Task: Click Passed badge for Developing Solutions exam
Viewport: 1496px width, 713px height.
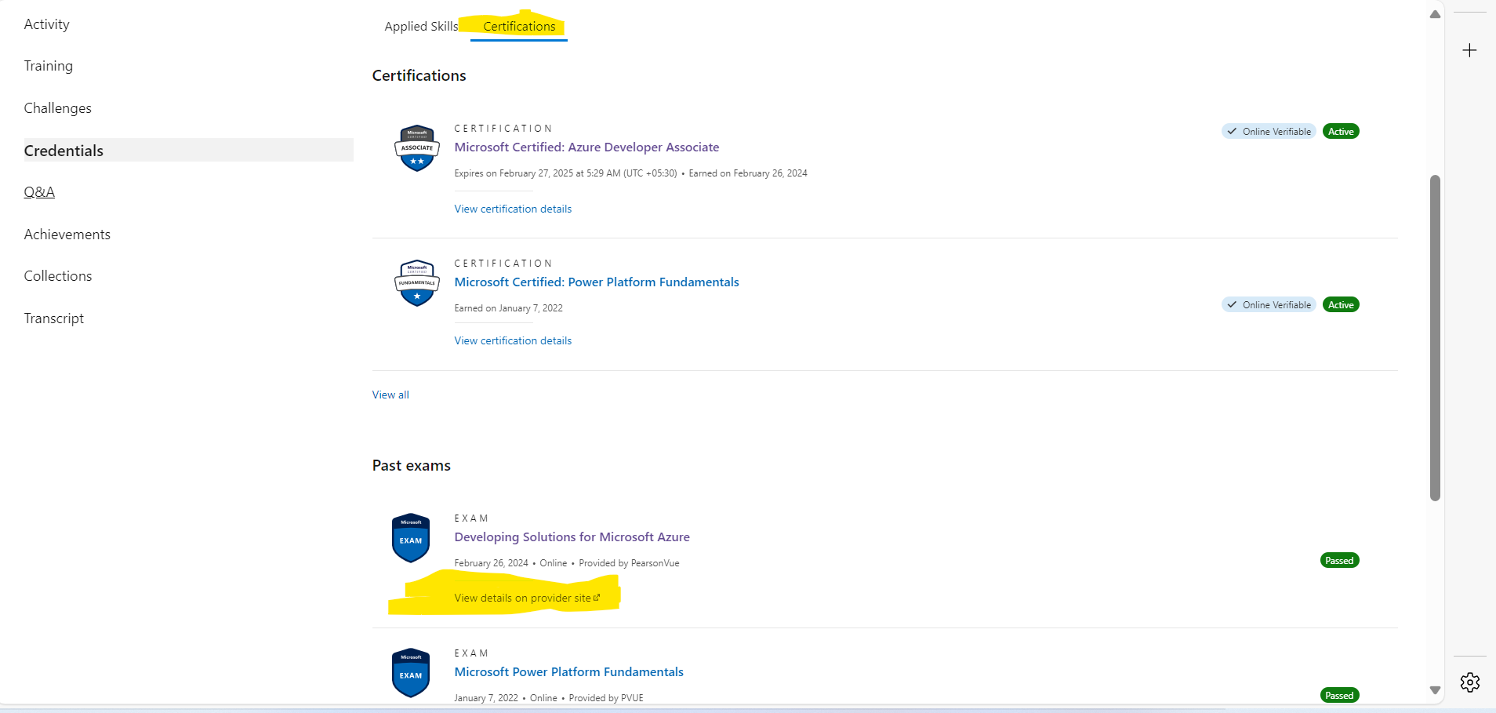Action: coord(1339,561)
